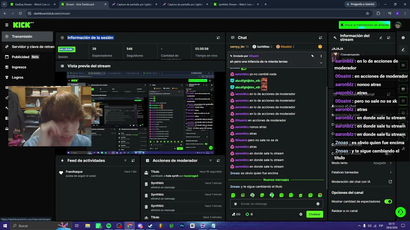
Task: Click Raidear a un canal
Action: [x=345, y=211]
